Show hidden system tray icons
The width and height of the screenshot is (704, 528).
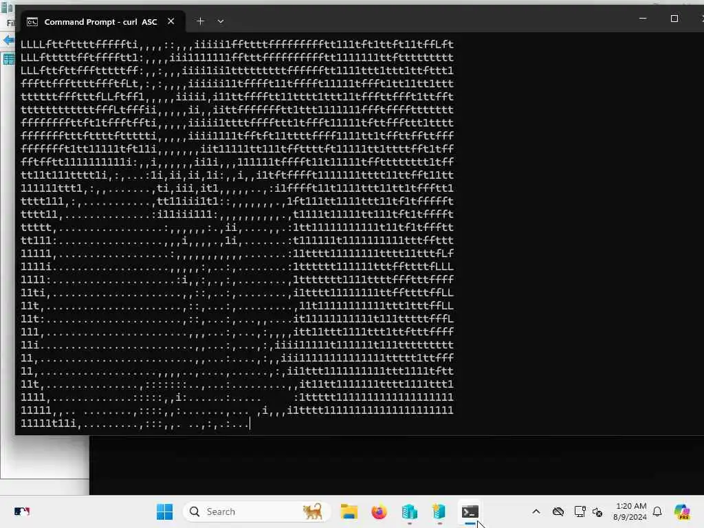point(536,511)
